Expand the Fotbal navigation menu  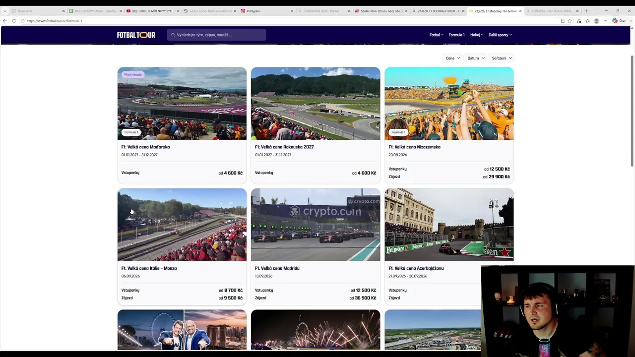click(436, 35)
